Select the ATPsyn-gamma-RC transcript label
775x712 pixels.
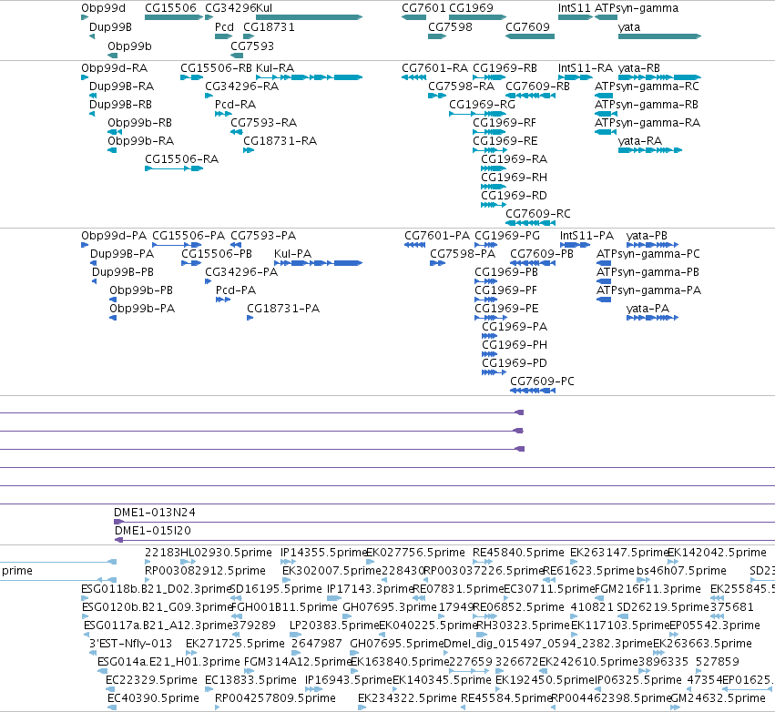pos(647,86)
